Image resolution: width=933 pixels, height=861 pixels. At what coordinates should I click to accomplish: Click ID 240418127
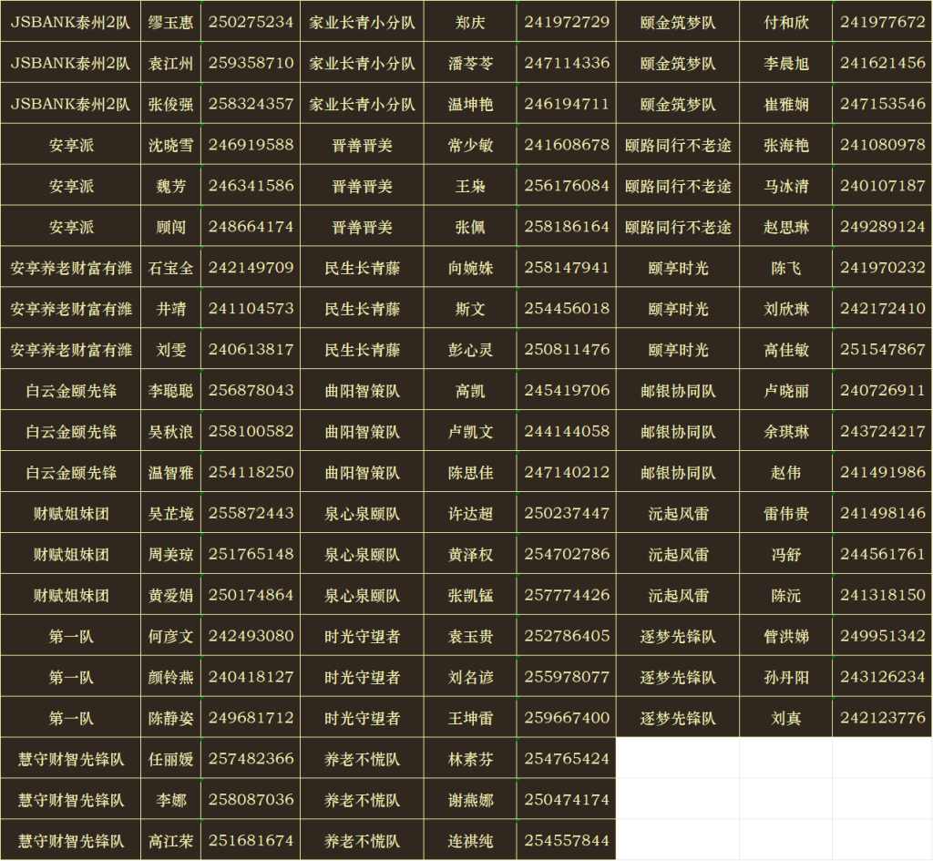pyautogui.click(x=251, y=677)
